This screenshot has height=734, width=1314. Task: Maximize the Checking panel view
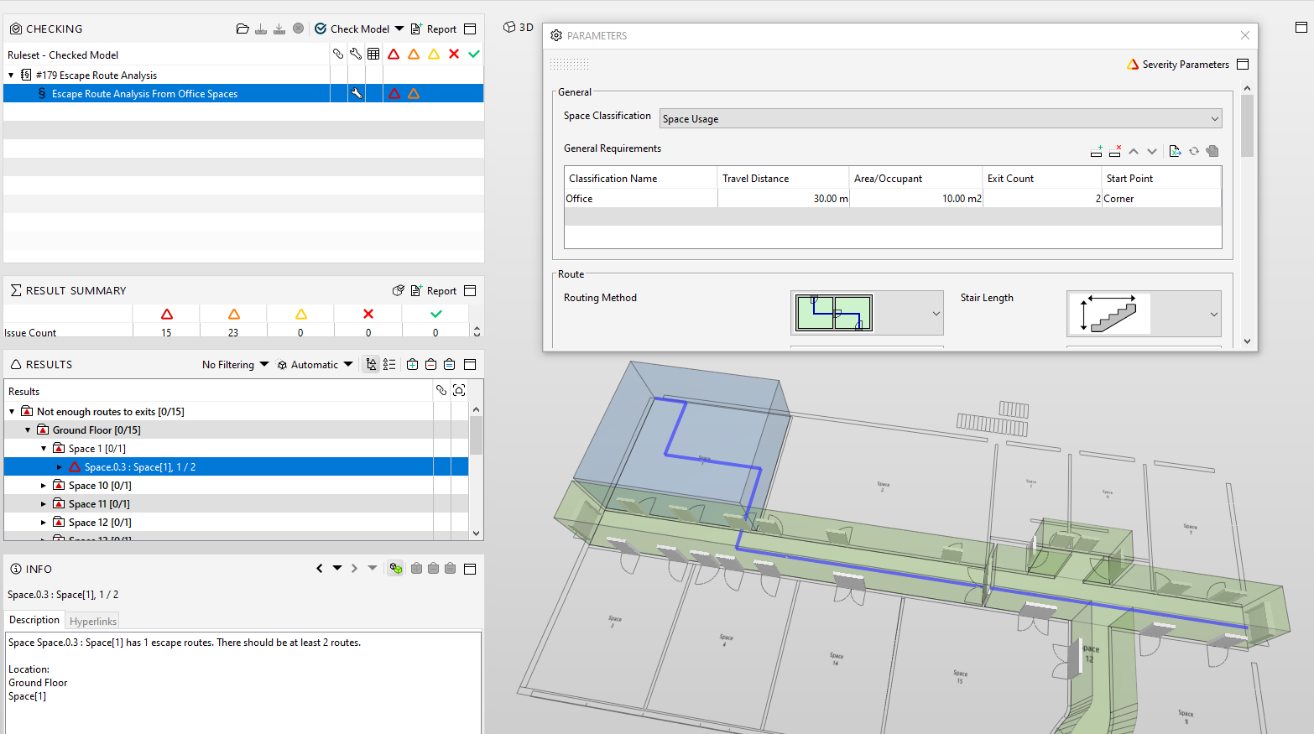click(470, 29)
